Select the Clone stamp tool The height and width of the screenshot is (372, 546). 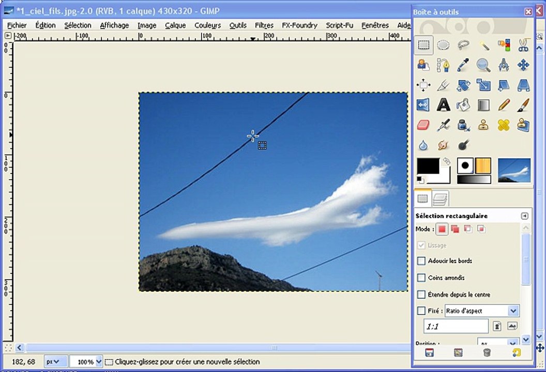coord(483,125)
